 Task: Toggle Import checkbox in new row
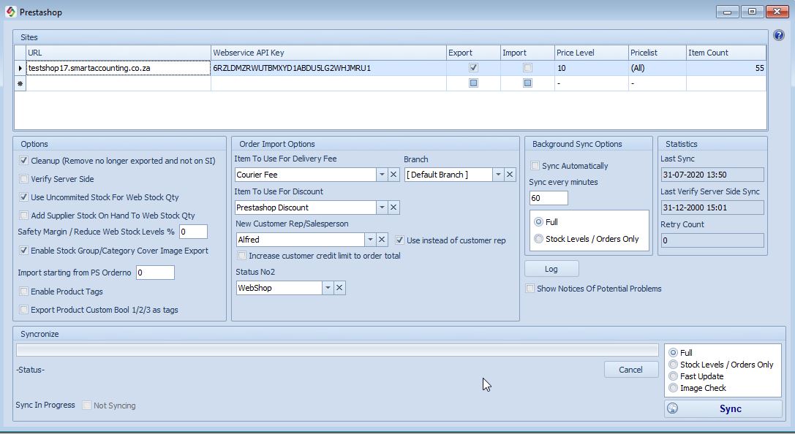[527, 83]
